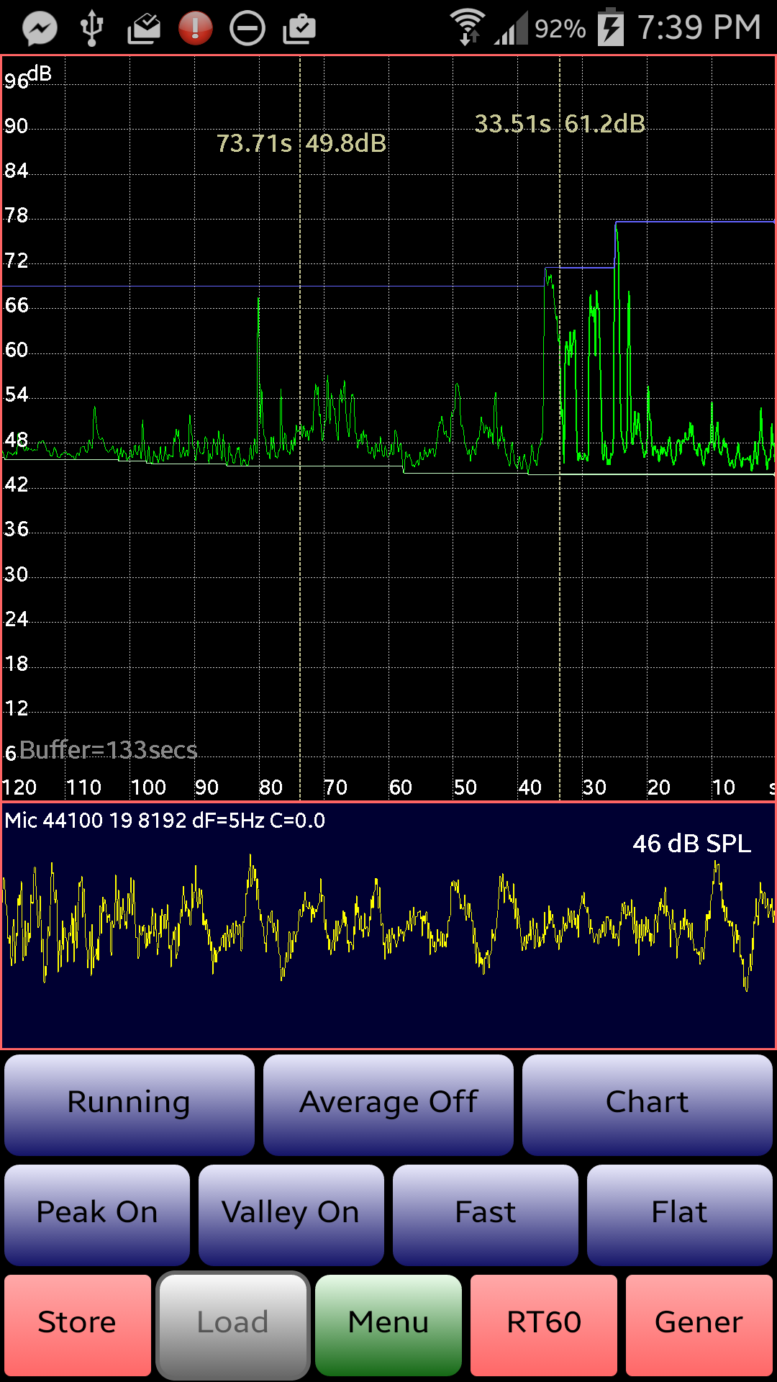
Task: Tap the battery charging icon
Action: [x=611, y=27]
